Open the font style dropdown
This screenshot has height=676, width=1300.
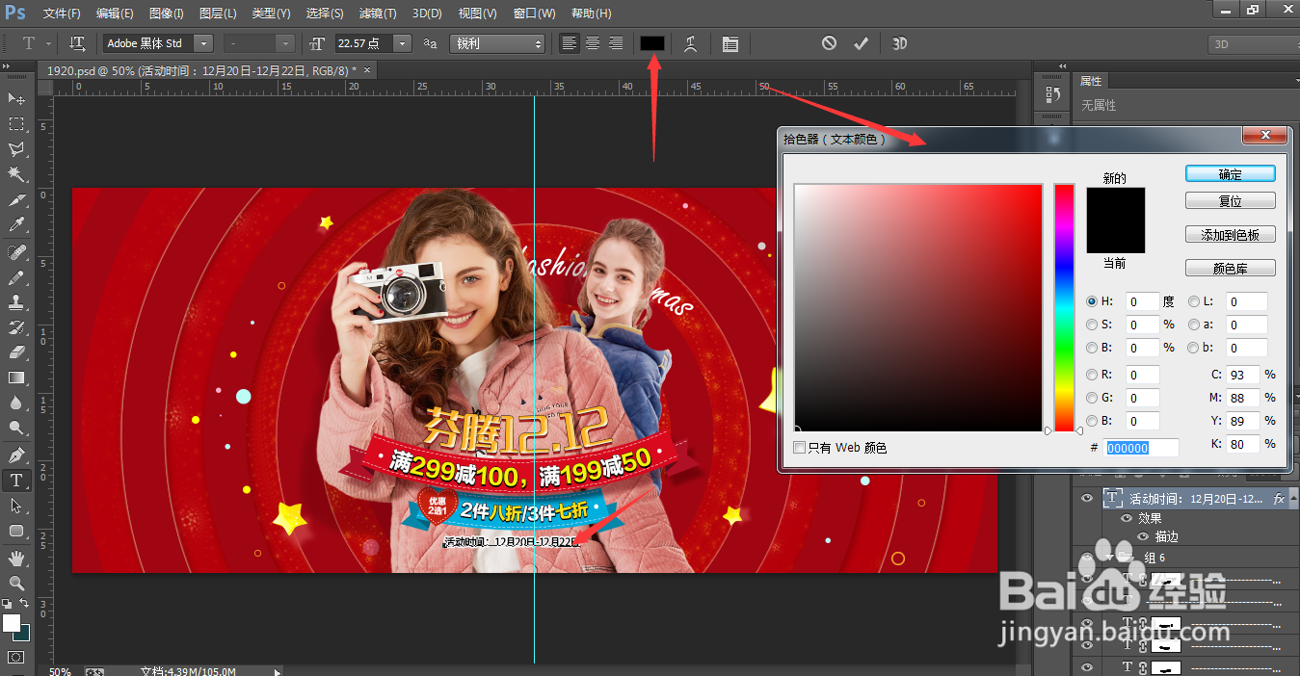pyautogui.click(x=285, y=43)
